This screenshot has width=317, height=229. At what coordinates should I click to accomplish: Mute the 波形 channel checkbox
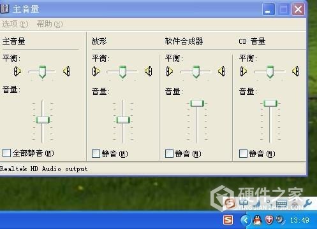click(x=96, y=153)
